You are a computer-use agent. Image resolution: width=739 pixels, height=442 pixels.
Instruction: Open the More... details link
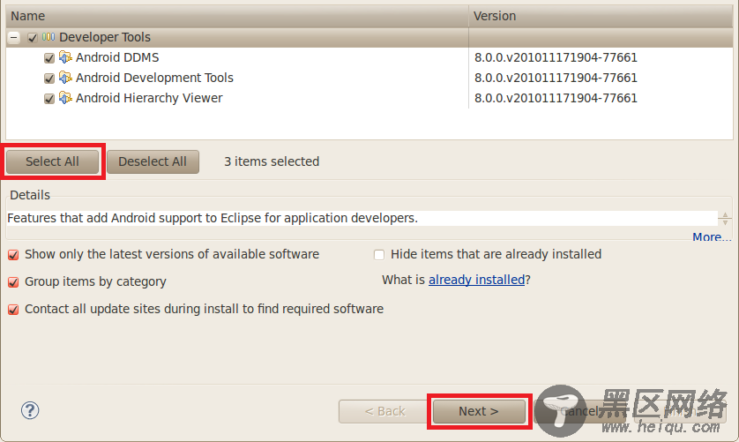click(x=712, y=236)
